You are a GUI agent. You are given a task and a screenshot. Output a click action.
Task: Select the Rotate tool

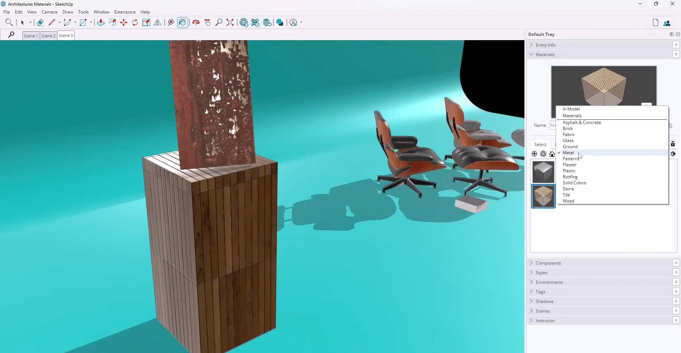(135, 22)
